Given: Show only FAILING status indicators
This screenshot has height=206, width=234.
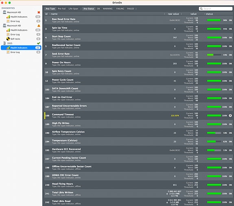Looking at the screenshot, I should (x=120, y=9).
